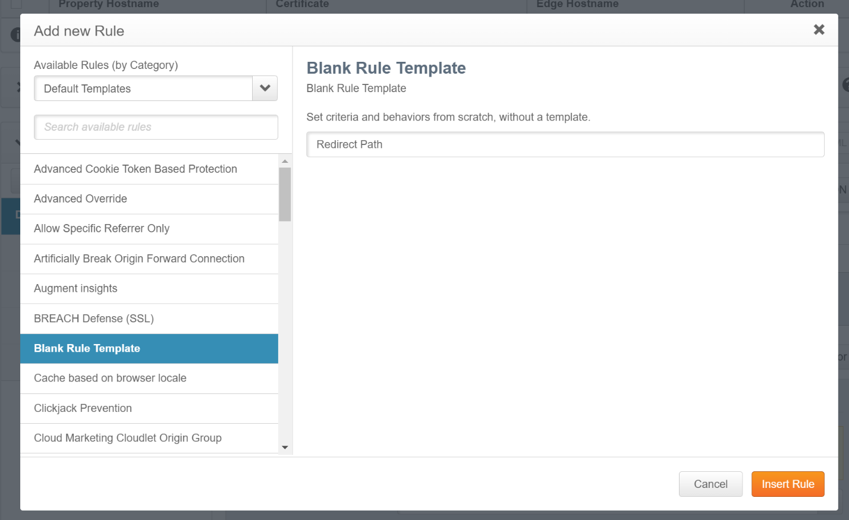The width and height of the screenshot is (849, 520).
Task: Select the Clickjack Prevention rule
Action: click(83, 409)
